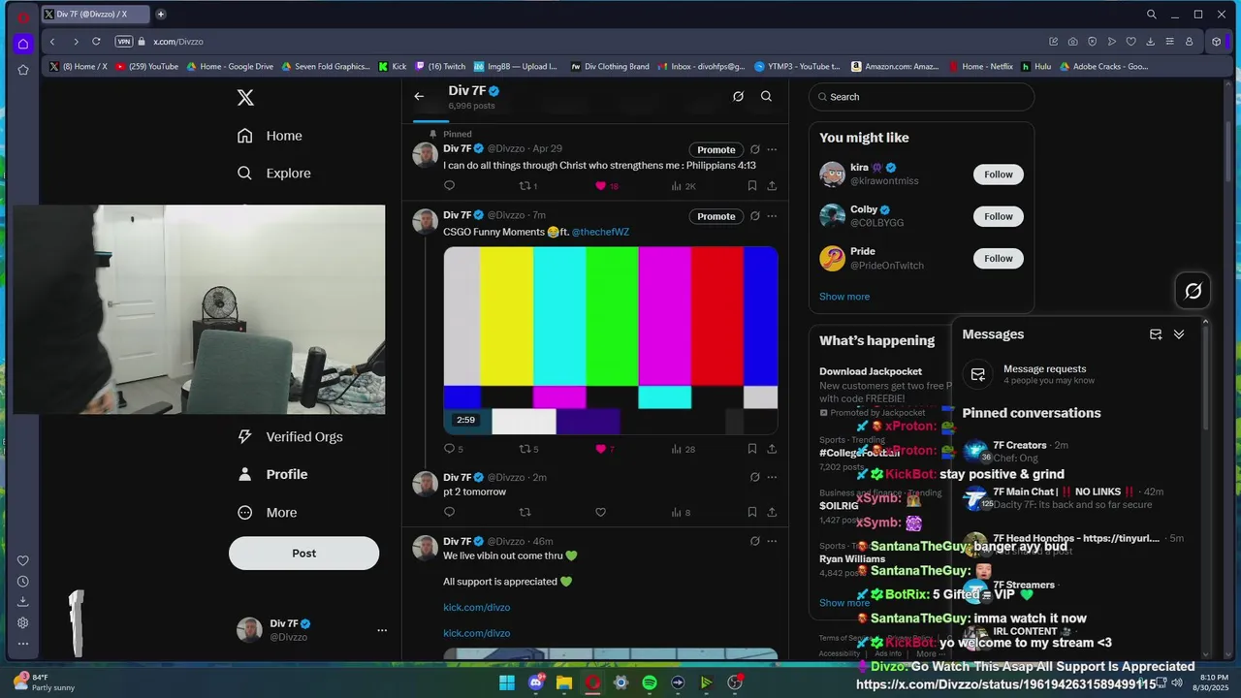This screenshot has height=698, width=1241.
Task: Click the Post button
Action: click(303, 554)
